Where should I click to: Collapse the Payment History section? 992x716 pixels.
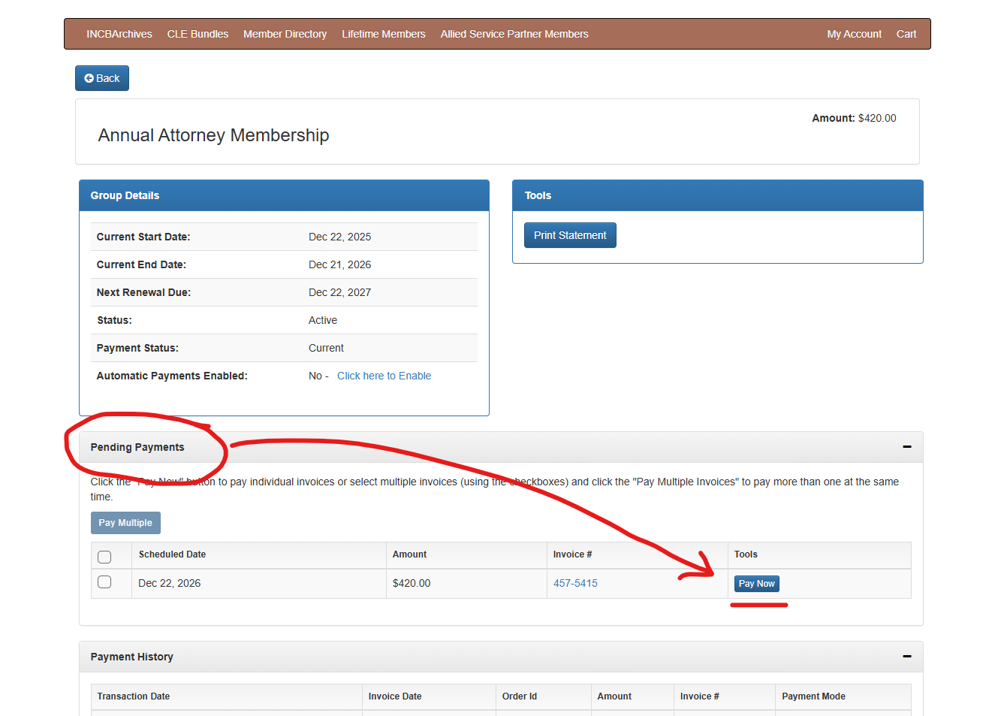tap(906, 657)
